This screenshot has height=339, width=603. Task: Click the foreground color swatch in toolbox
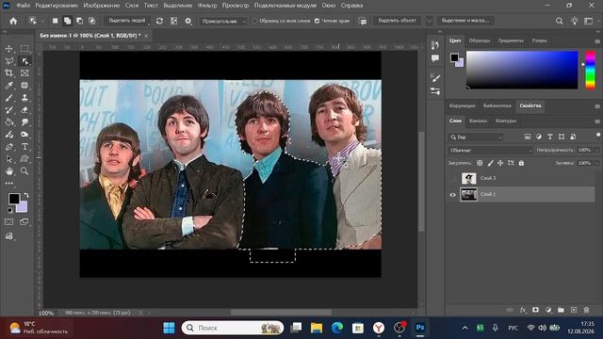(14, 199)
